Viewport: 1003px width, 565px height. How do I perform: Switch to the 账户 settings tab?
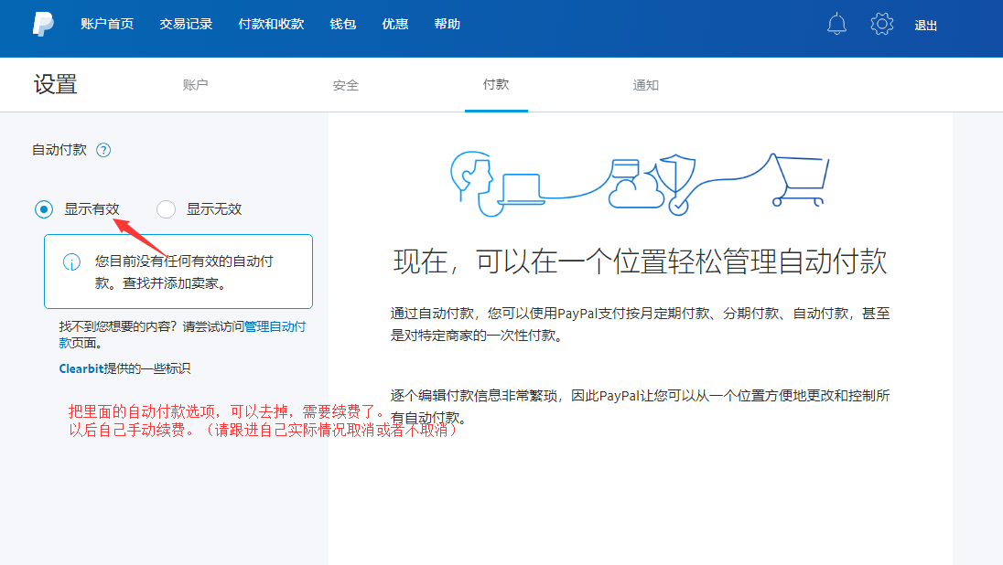(x=196, y=85)
